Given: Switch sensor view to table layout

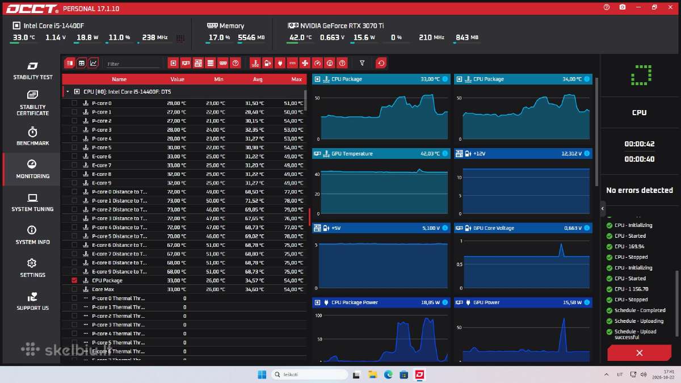Looking at the screenshot, I should 81,63.
